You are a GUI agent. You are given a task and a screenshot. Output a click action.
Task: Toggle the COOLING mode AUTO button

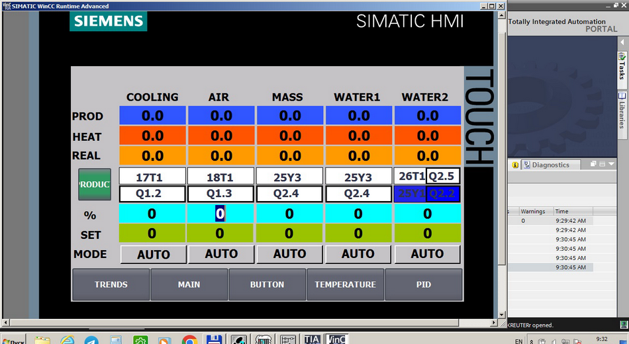(x=153, y=254)
